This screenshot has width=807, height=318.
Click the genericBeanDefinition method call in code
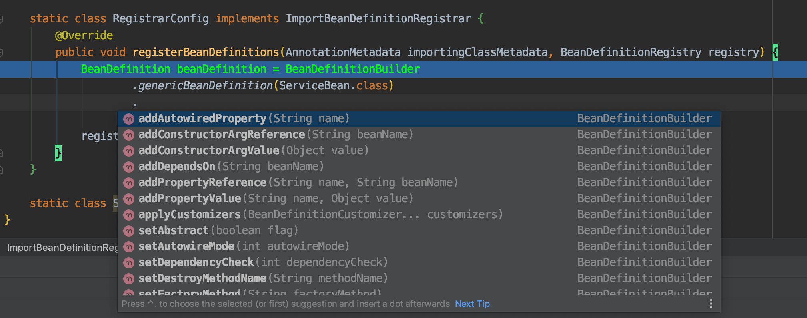point(205,86)
